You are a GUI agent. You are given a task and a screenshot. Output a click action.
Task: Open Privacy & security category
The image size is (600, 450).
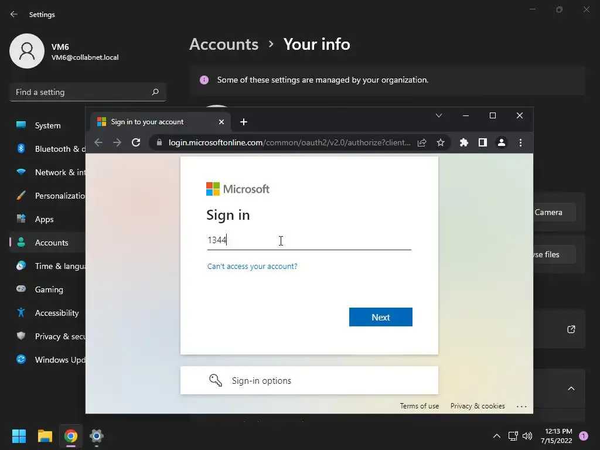[47, 336]
